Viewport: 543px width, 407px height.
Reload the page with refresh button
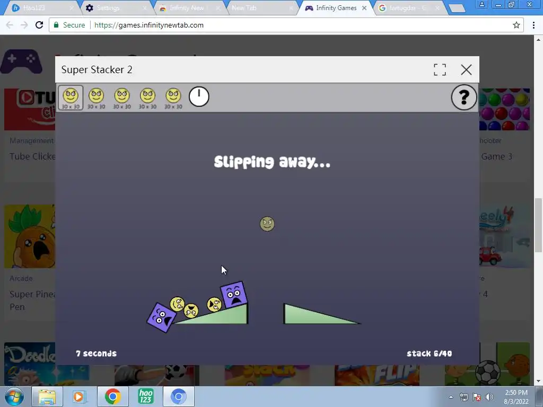pos(39,25)
